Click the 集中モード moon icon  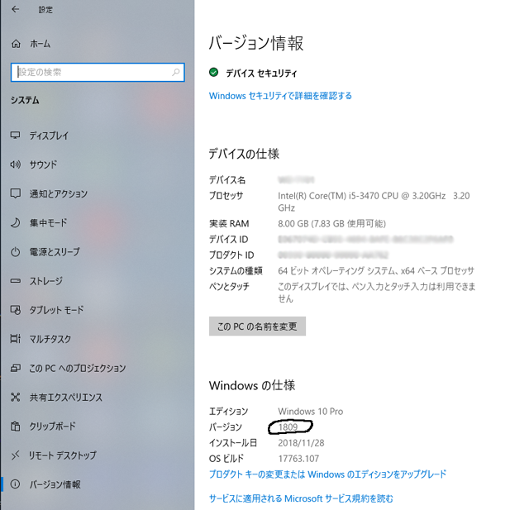tap(15, 222)
